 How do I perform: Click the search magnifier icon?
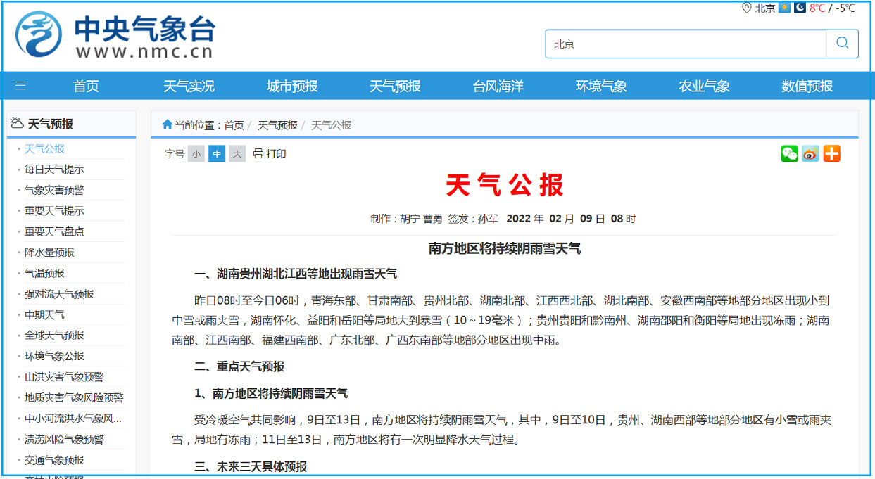(842, 44)
